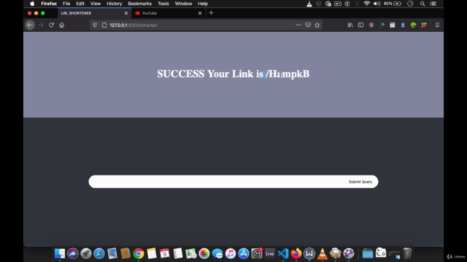Open volume control in menu bar
The image size is (467, 262).
pos(377,4)
